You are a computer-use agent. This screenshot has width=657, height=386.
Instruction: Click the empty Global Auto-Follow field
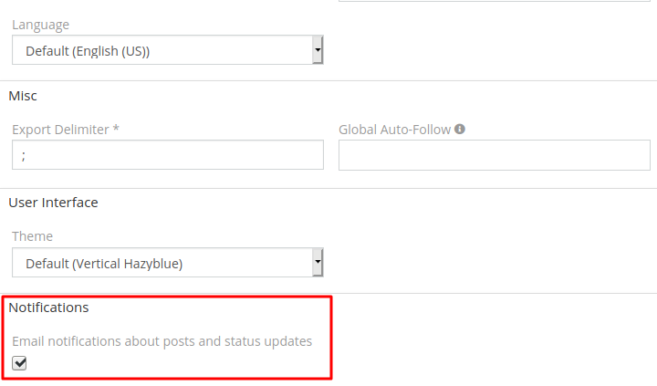click(x=493, y=155)
